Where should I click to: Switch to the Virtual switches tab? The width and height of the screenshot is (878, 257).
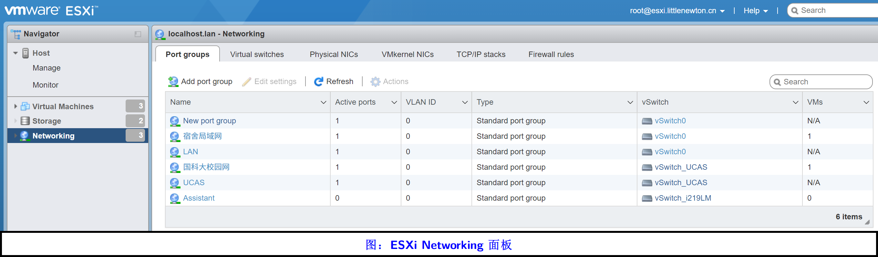[x=257, y=54]
